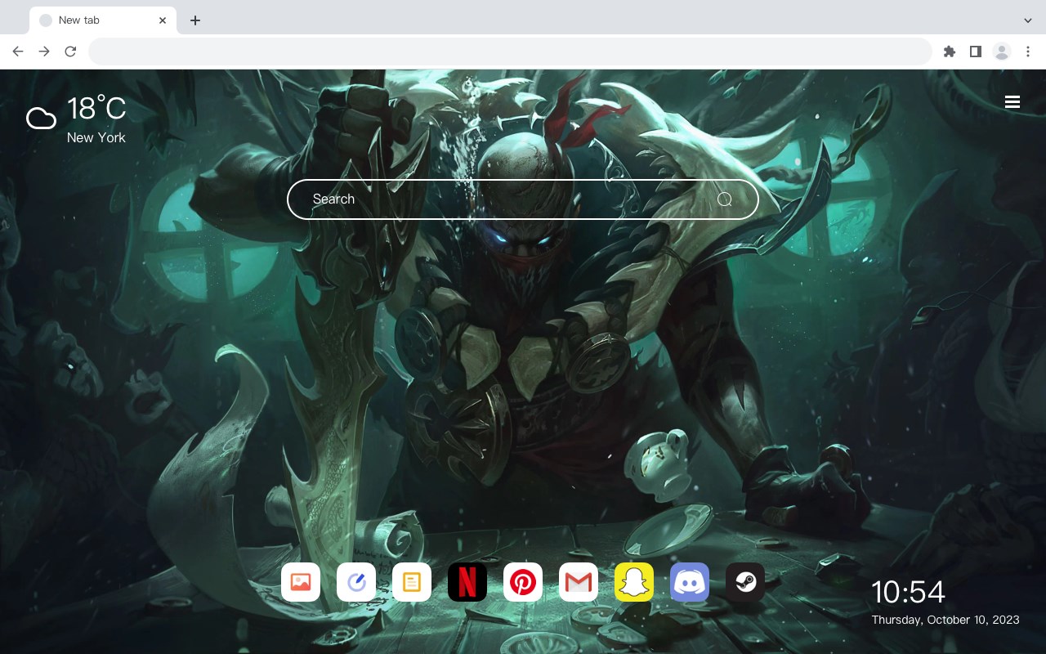Launch the Pinterest shortcut
Screen dimensions: 1046x654
pyautogui.click(x=523, y=582)
